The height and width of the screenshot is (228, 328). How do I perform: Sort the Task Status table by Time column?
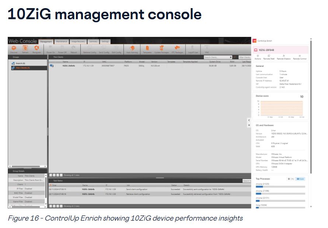pos(54,185)
